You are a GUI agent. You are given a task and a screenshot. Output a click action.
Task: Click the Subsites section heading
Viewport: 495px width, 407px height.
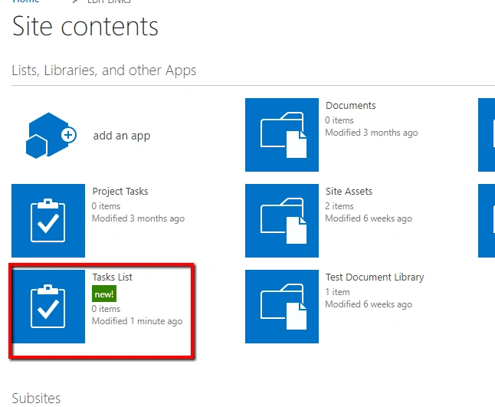36,399
